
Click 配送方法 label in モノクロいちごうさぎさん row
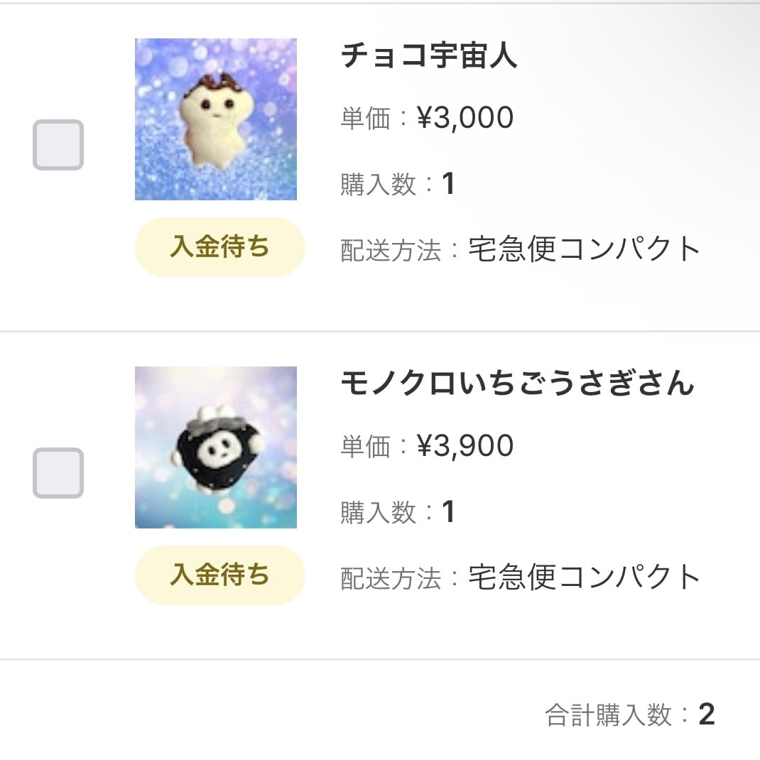tap(391, 579)
